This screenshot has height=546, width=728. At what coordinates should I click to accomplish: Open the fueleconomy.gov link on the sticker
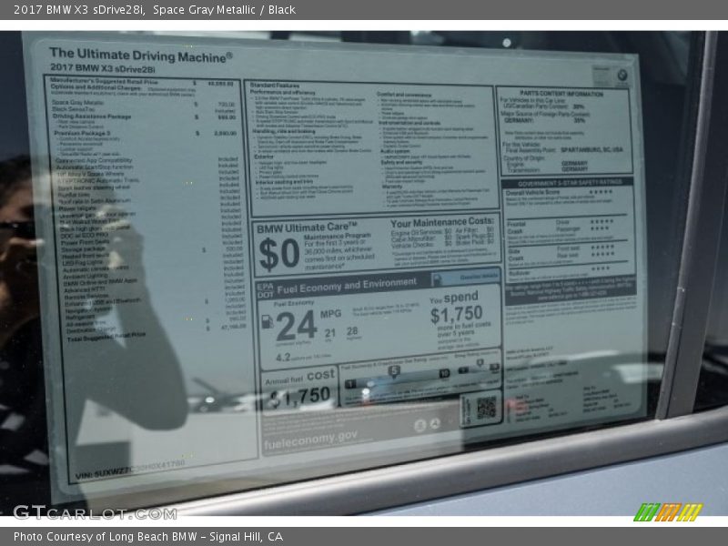tap(310, 435)
